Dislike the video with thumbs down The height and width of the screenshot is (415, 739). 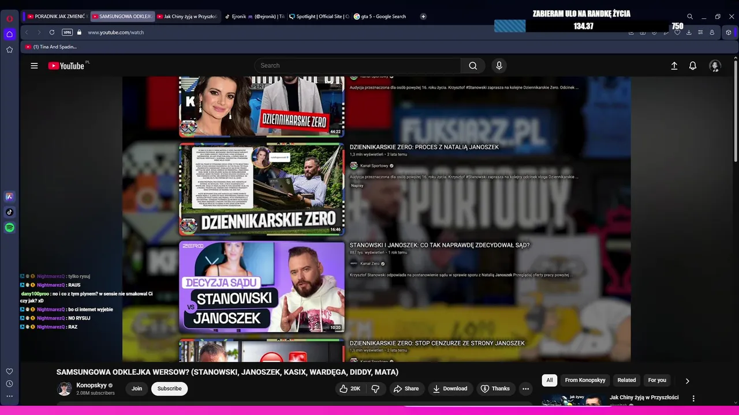click(375, 388)
